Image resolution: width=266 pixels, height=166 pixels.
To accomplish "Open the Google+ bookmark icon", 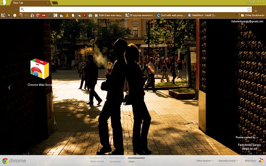I will pos(38,15).
